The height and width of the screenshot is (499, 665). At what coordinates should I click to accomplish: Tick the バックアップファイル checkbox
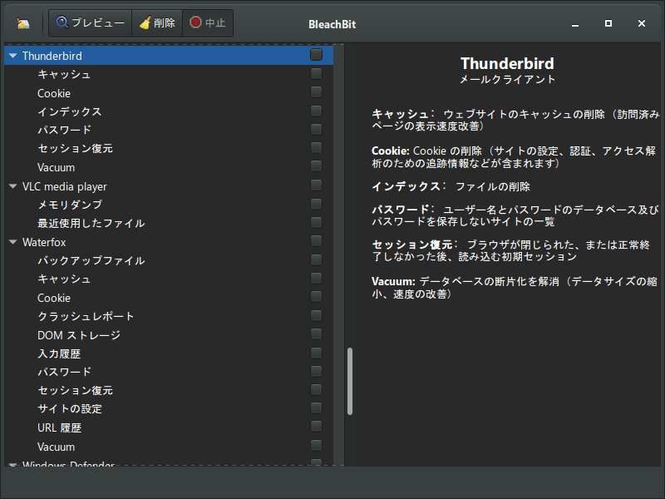tap(316, 259)
